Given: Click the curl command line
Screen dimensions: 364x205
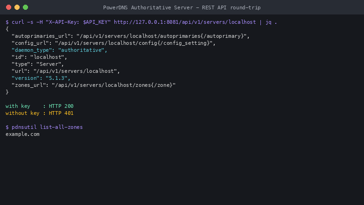Looking at the screenshot, I should pos(141,22).
